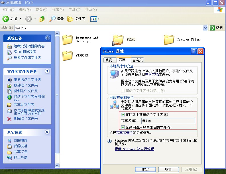Uncheck share this folder on the network

(123, 115)
